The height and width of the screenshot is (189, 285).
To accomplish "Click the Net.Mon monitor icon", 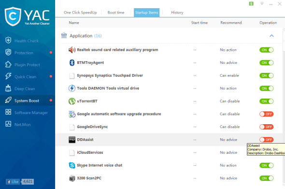I will (x=8, y=124).
